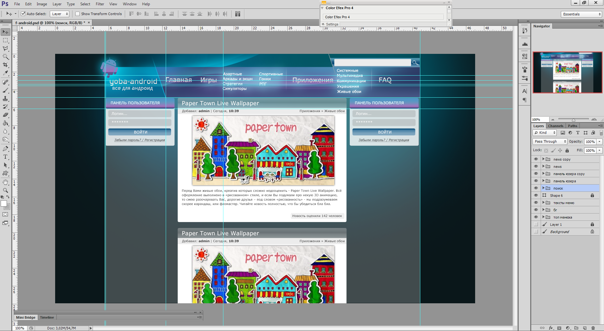Click the Mini Bridge tab
The image size is (604, 331).
tap(26, 317)
